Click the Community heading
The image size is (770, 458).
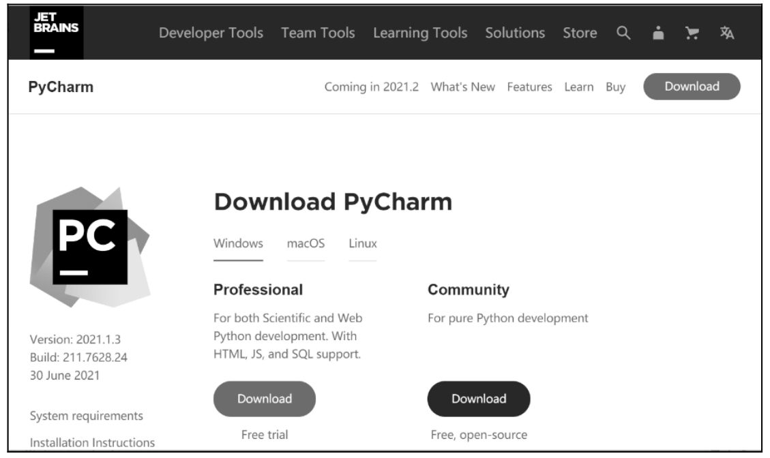[x=469, y=290]
